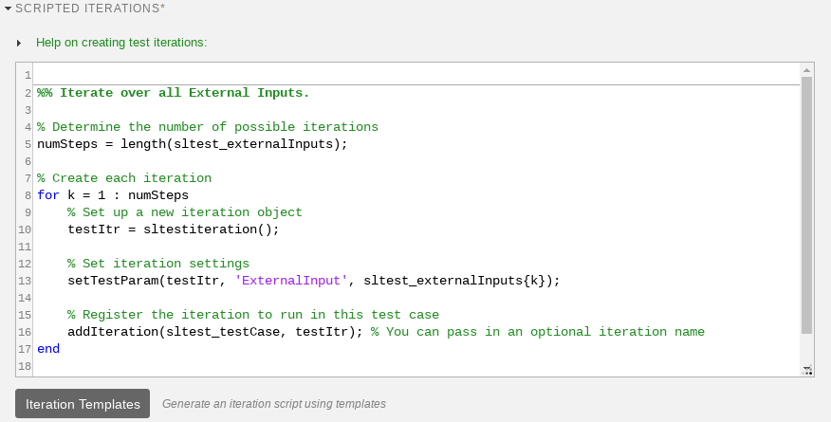Viewport: 831px width, 422px height.
Task: Collapse the Scripted Iterations section arrow
Action: pos(9,7)
